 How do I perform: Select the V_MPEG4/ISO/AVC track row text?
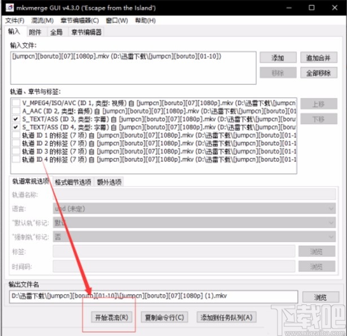pos(159,103)
